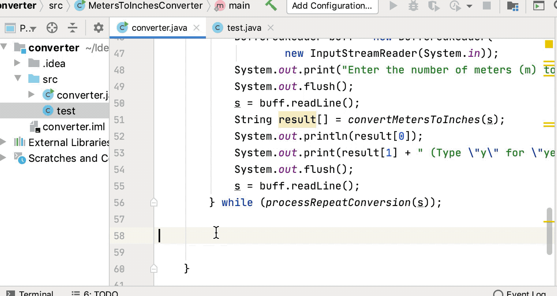Image resolution: width=557 pixels, height=296 pixels.
Task: Start debugging with the bug icon
Action: 413,6
